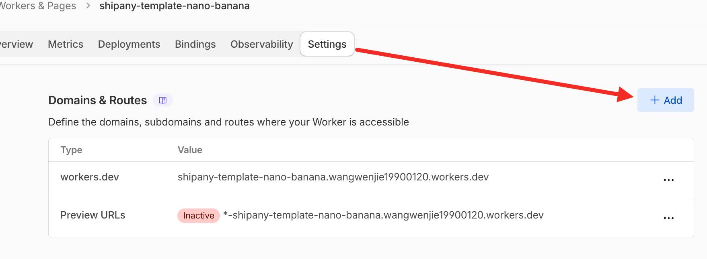Go back to the Workers & Pages breadcrumb

pos(37,6)
